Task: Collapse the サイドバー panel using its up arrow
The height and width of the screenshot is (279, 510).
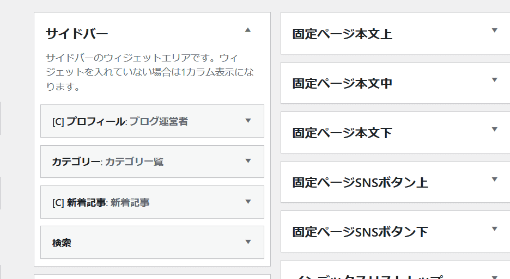Action: [248, 30]
